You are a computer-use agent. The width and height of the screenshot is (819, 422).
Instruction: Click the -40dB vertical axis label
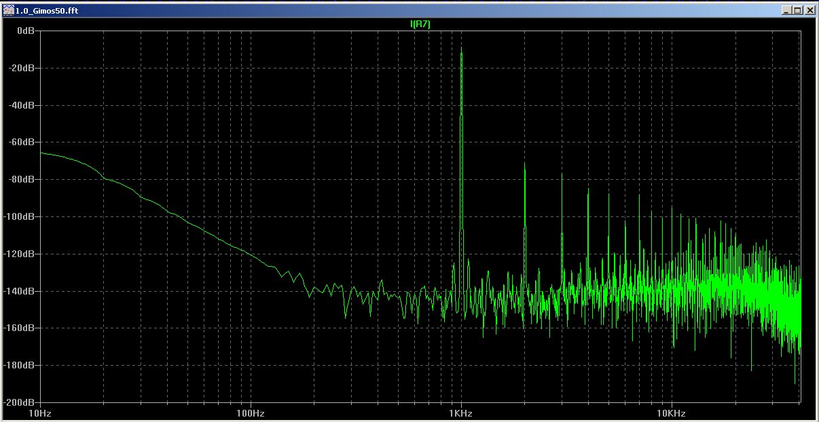[x=22, y=106]
